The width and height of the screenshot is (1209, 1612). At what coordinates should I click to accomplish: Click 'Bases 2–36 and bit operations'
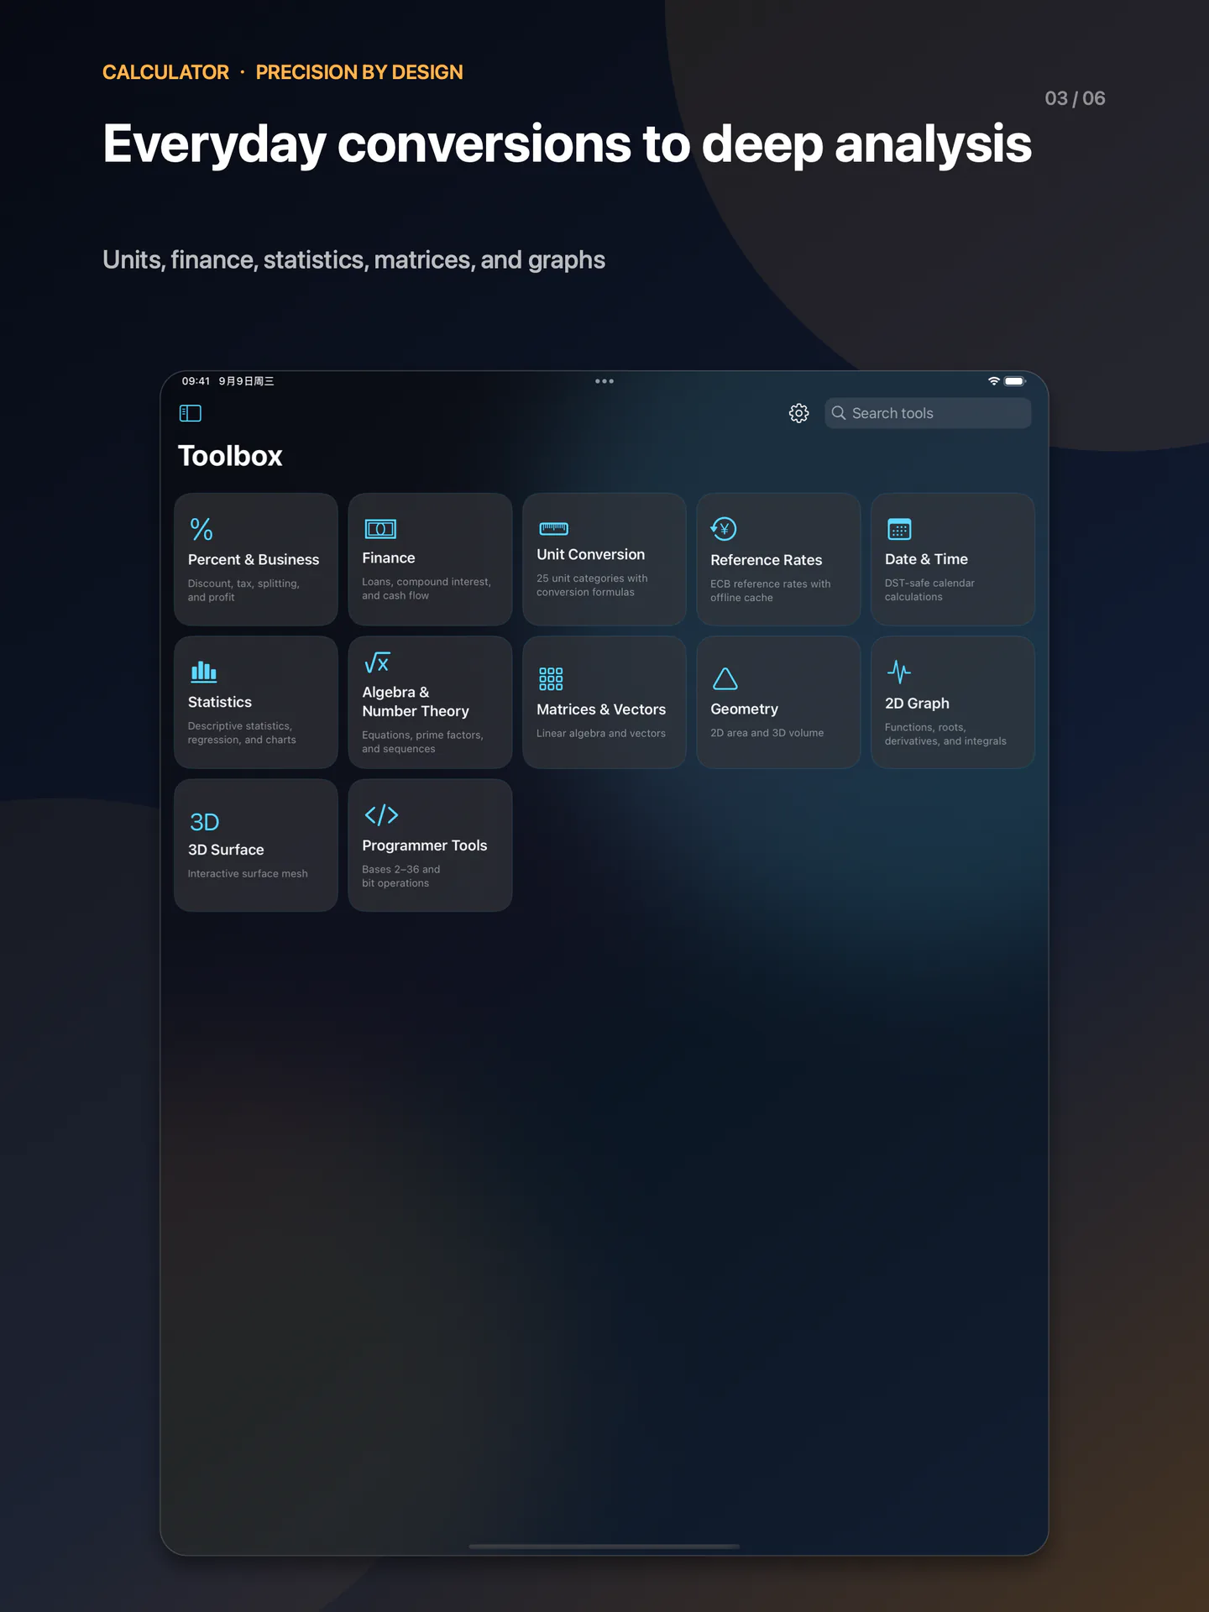(x=401, y=876)
